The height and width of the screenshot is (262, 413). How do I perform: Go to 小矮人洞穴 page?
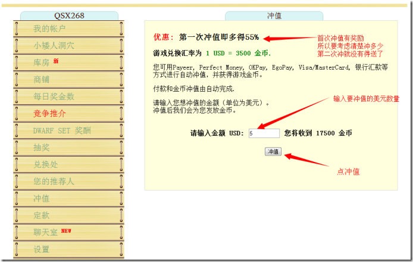(x=54, y=45)
